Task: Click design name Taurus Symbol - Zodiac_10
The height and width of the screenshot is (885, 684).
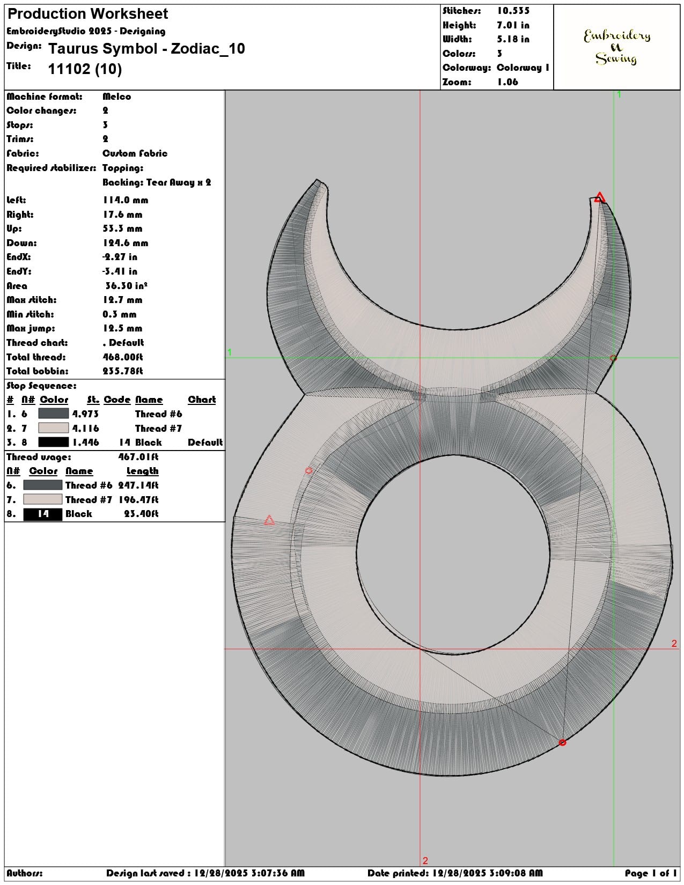Action: coord(146,49)
